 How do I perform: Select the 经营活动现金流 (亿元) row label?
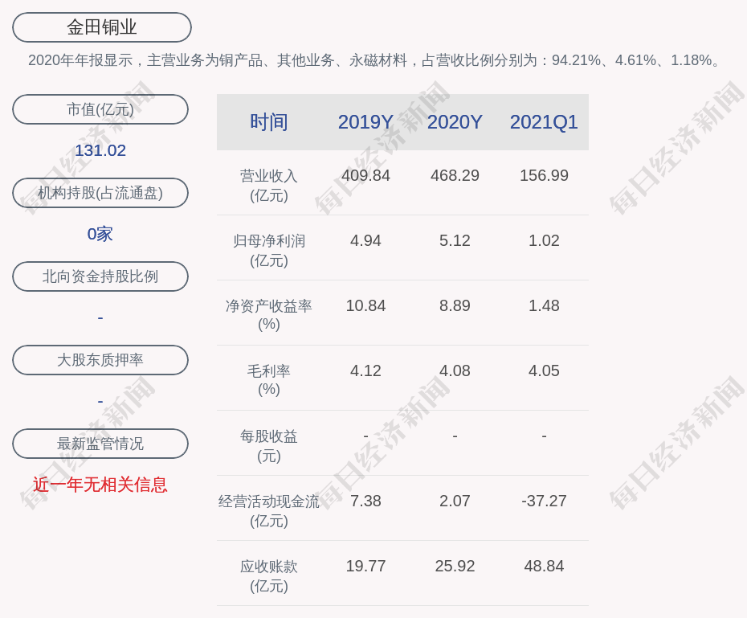pyautogui.click(x=269, y=511)
